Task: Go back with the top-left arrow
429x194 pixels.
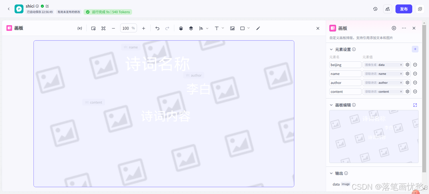Action: point(9,9)
